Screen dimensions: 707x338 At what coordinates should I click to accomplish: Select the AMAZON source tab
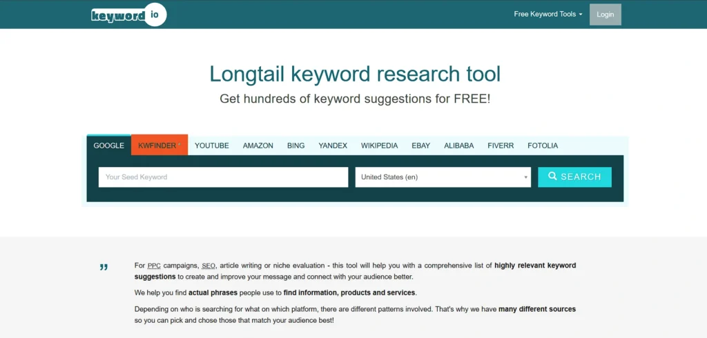click(x=258, y=146)
